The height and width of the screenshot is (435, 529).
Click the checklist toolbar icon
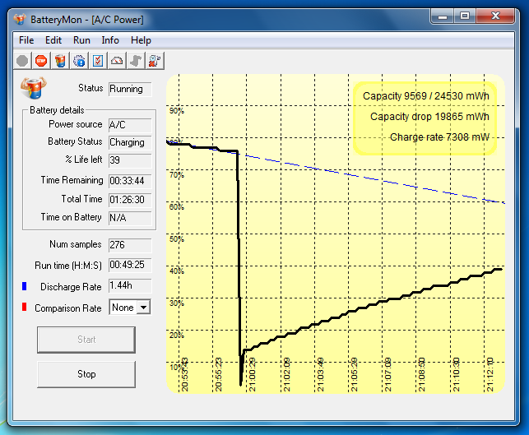98,61
